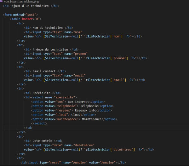Image resolution: width=189 pixels, height=166 pixels.
Task: Click the name="prenom" attribute
Action: [76, 54]
